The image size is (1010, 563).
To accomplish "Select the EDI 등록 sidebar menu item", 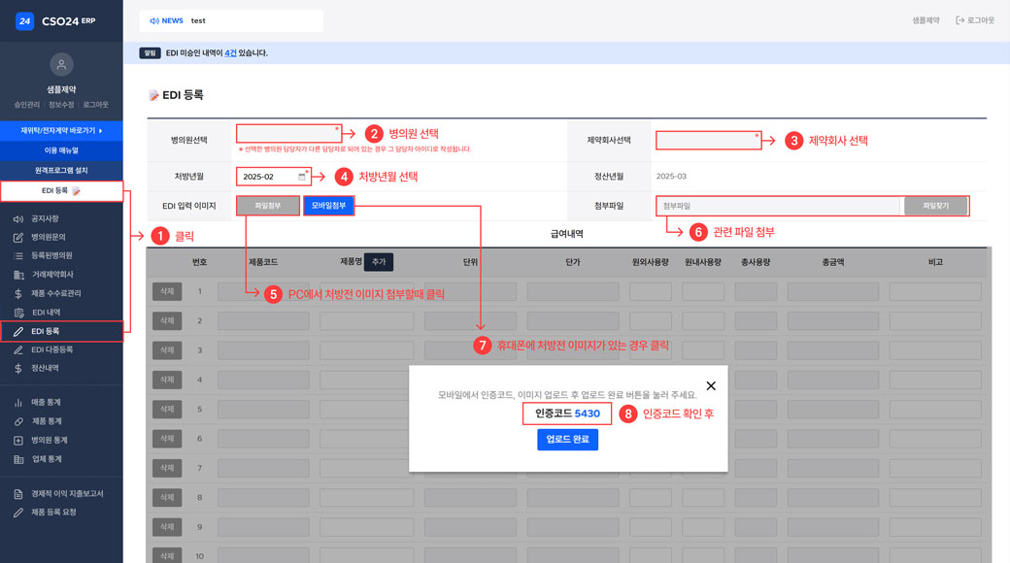I will point(61,331).
